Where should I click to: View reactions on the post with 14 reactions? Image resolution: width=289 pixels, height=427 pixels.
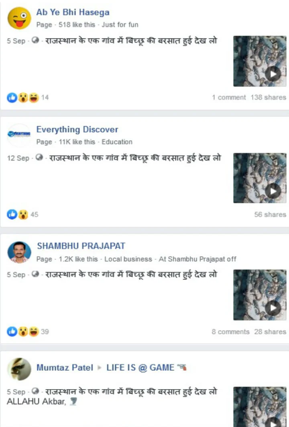click(28, 98)
